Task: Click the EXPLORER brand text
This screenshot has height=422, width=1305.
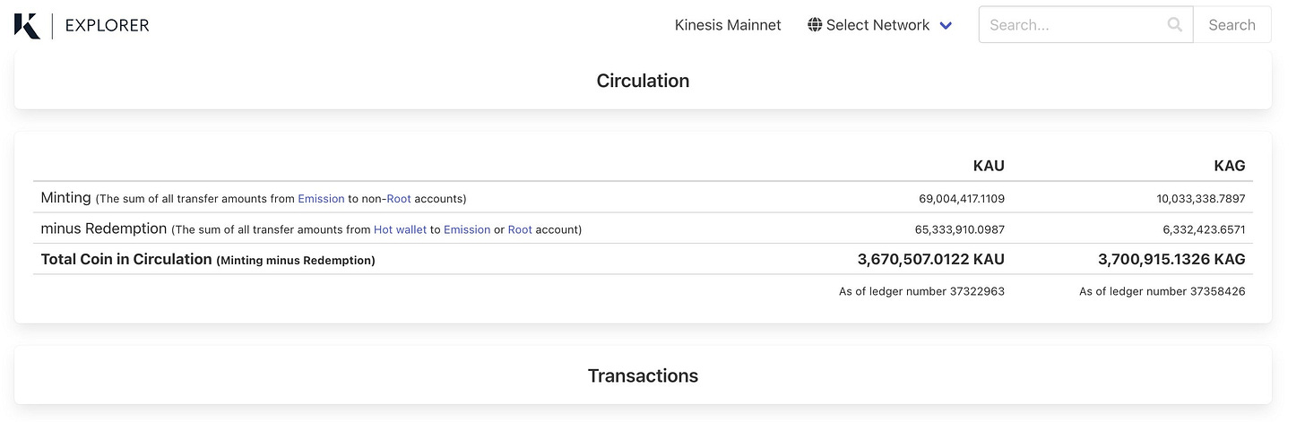Action: [107, 25]
